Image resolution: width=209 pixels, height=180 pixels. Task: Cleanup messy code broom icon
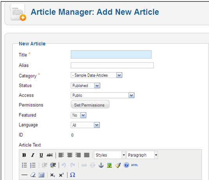(118, 165)
